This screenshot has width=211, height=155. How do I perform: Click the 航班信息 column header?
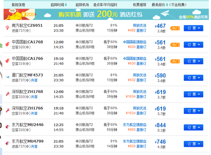tap(18, 5)
